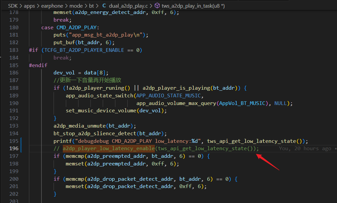Click the AppVol_BT_MUSIC argument

[x=242, y=103]
